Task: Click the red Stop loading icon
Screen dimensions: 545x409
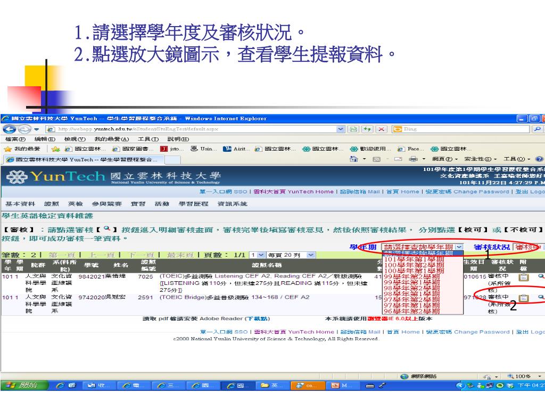Action: [381, 129]
